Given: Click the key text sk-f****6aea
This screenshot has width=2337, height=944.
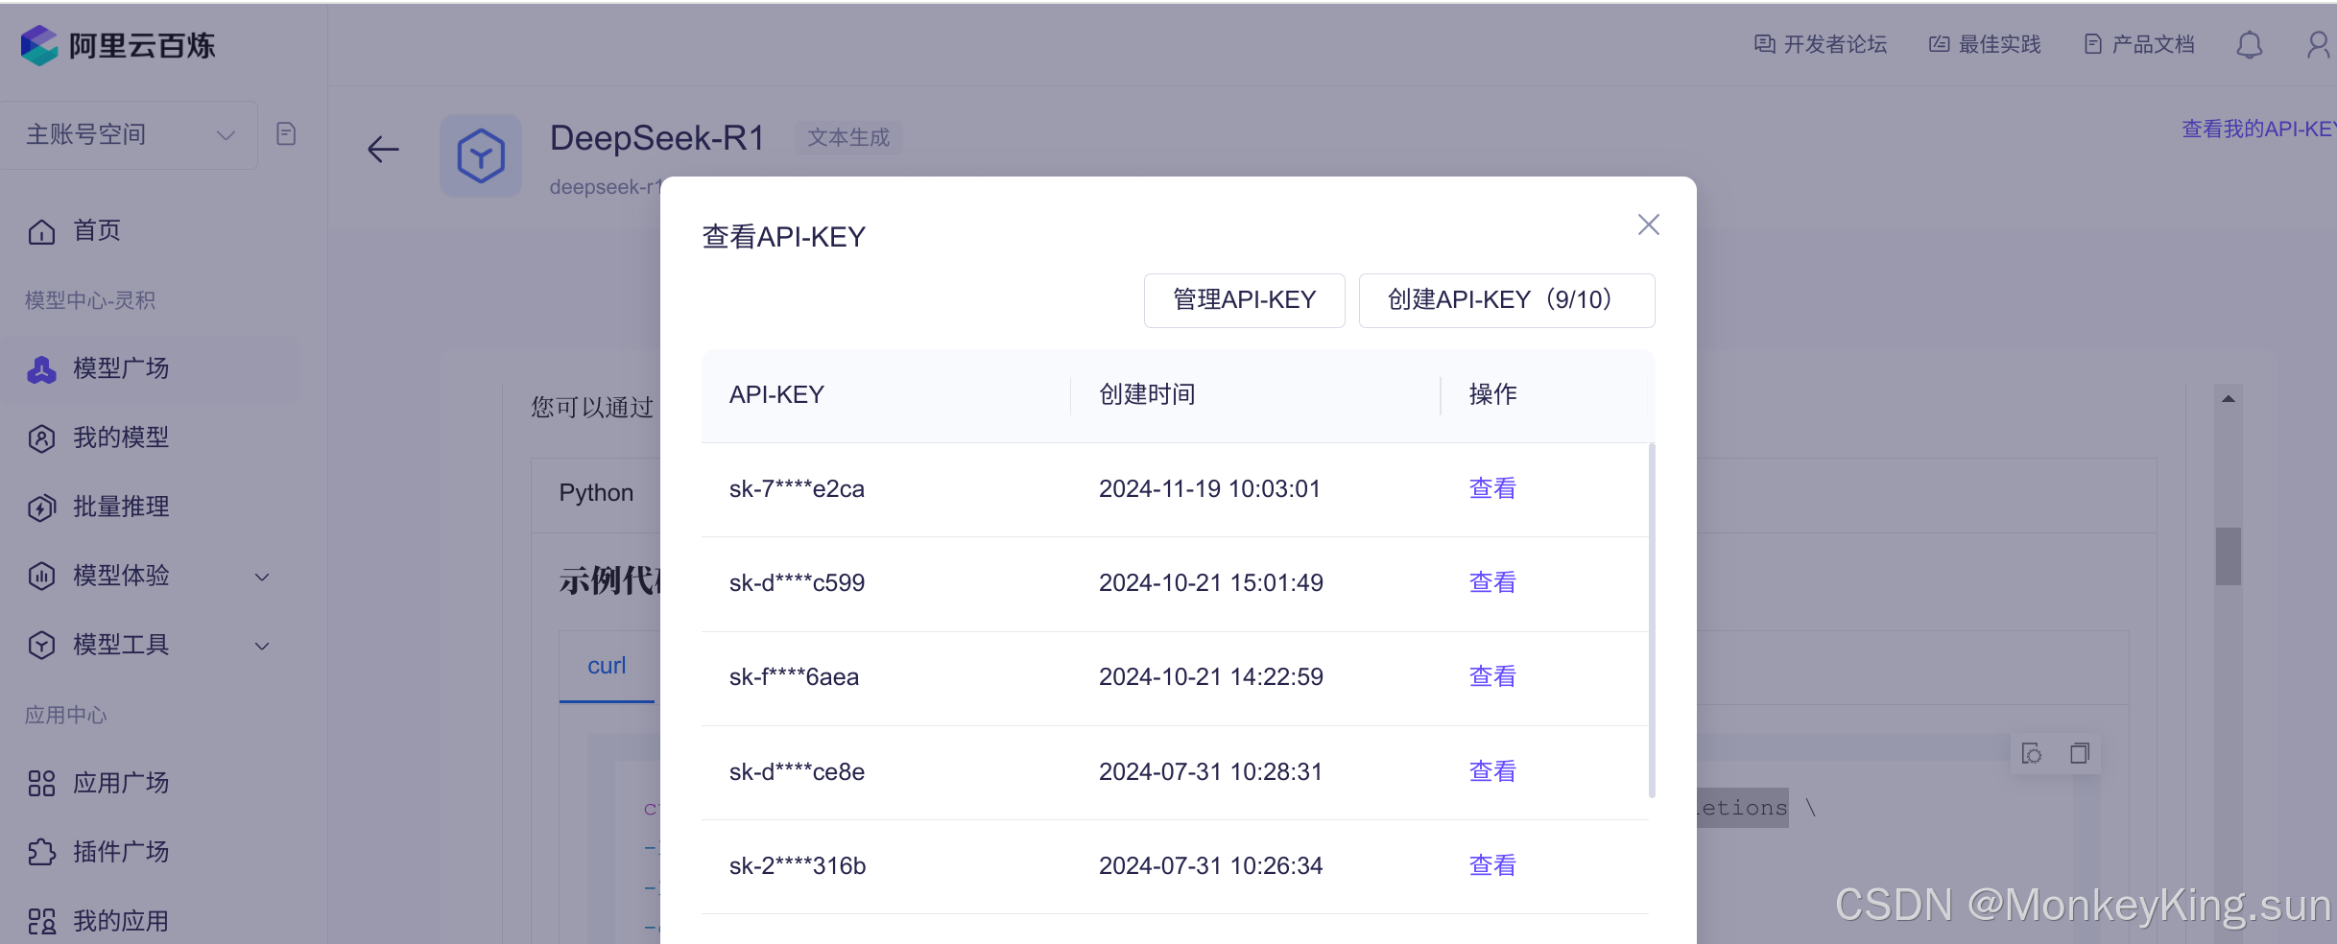Looking at the screenshot, I should coord(794,676).
